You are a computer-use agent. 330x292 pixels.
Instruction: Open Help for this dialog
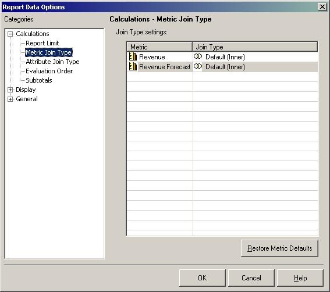point(300,278)
